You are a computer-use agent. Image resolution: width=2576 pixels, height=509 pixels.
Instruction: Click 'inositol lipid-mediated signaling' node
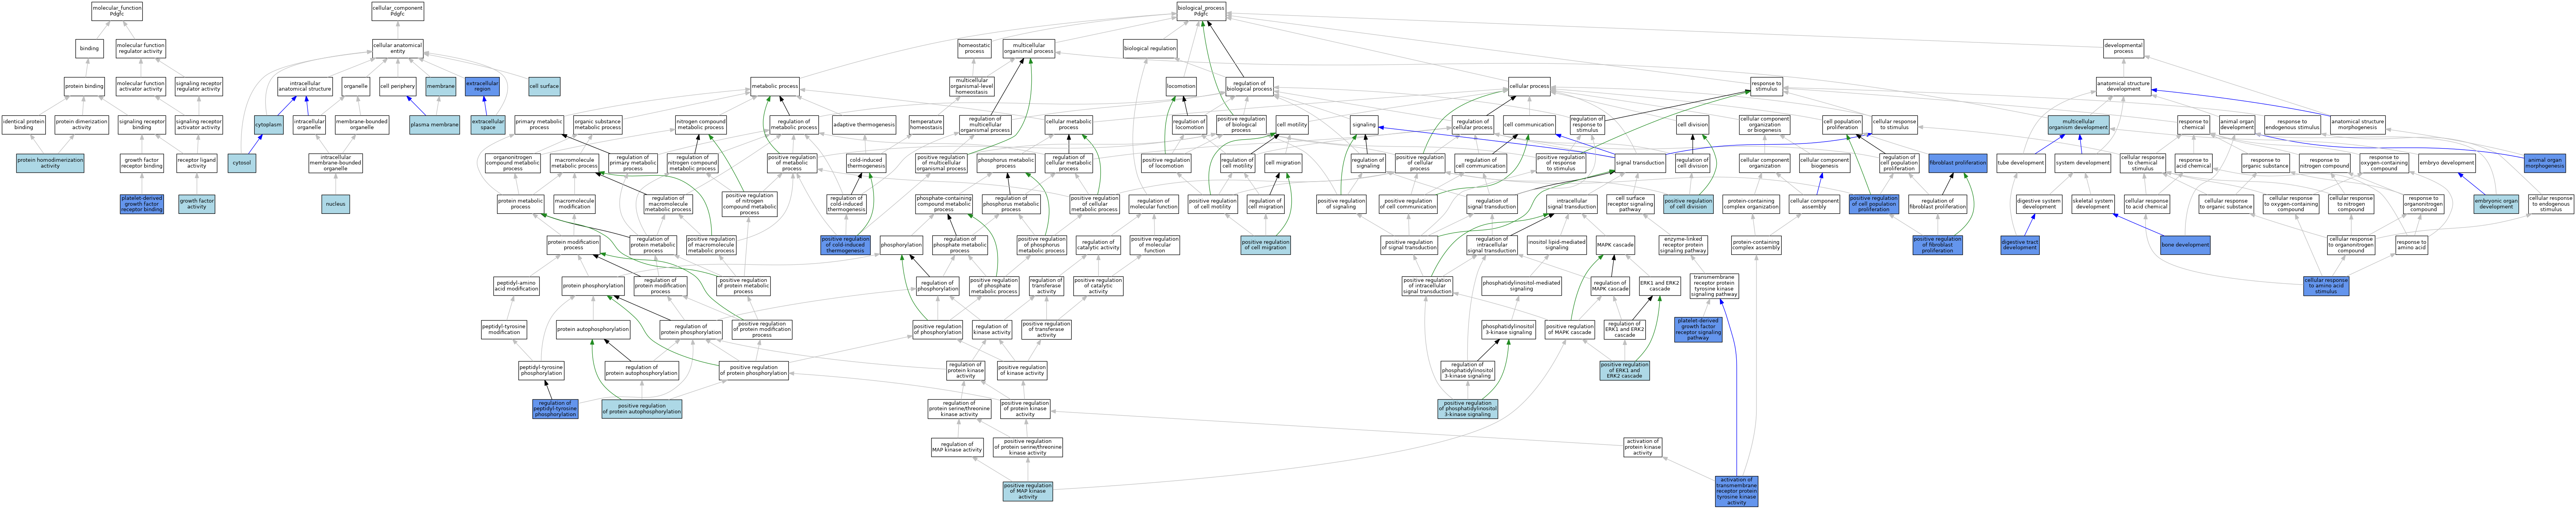(x=1557, y=245)
